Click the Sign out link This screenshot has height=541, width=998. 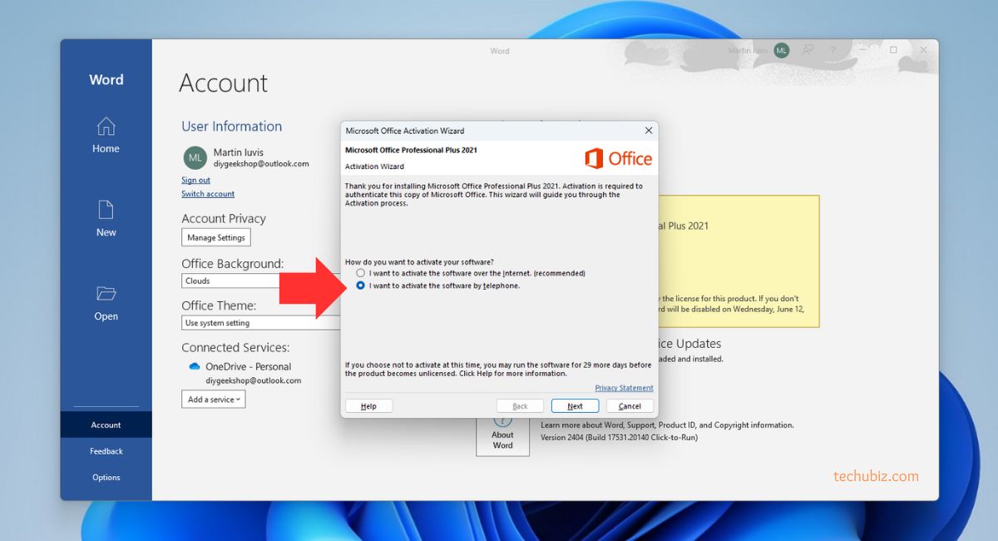point(195,180)
